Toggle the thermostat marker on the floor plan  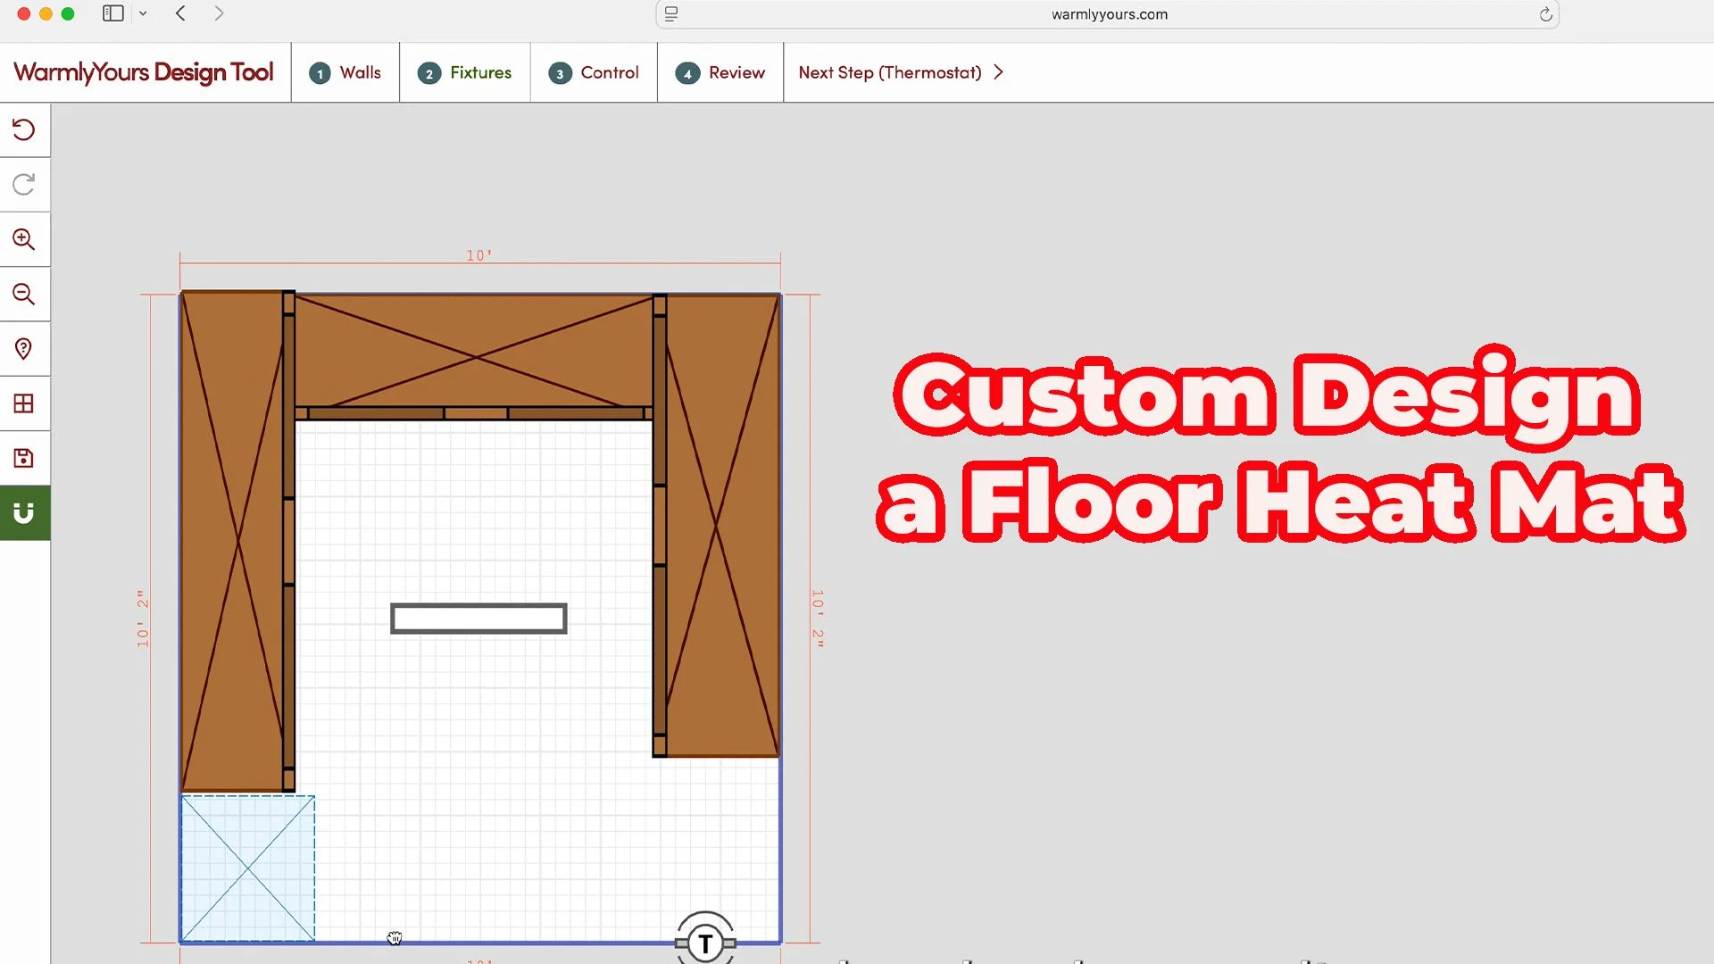tap(705, 940)
